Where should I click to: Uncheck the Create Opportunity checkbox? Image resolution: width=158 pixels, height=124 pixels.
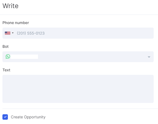(x=5, y=117)
